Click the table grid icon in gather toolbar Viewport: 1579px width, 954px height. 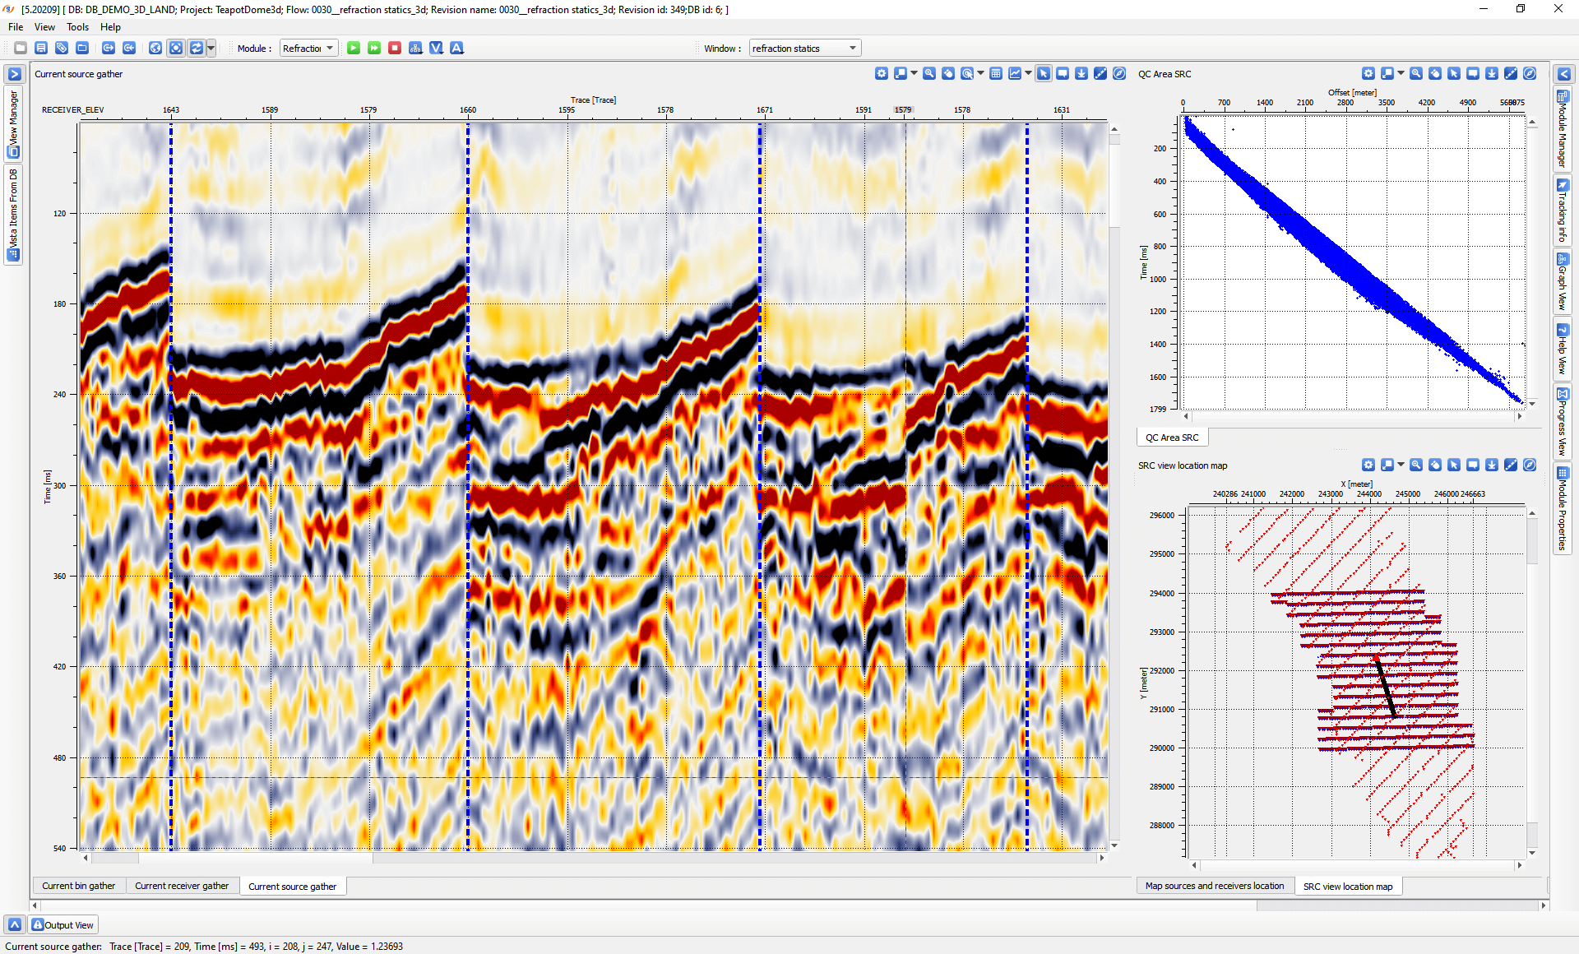click(x=996, y=74)
